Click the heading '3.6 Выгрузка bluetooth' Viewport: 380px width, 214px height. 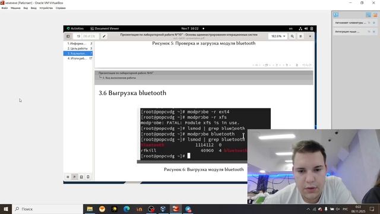[x=132, y=93]
